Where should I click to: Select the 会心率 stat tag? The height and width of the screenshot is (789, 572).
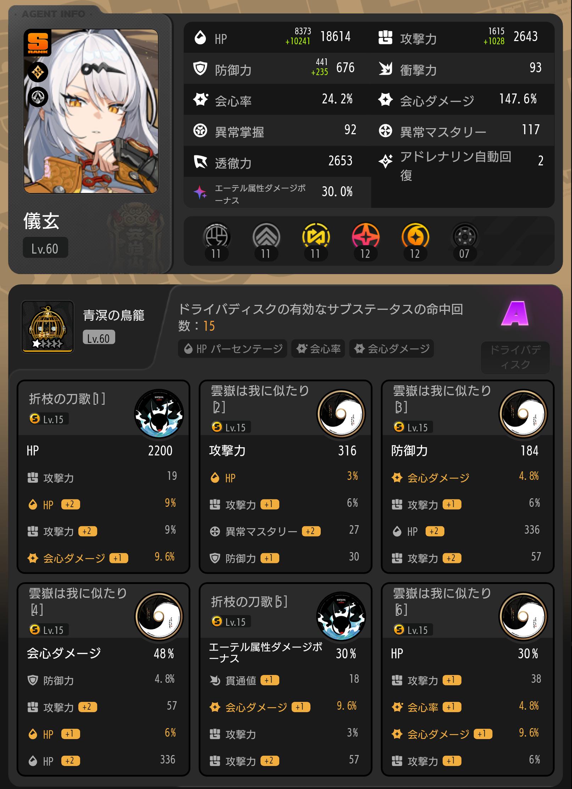click(318, 349)
